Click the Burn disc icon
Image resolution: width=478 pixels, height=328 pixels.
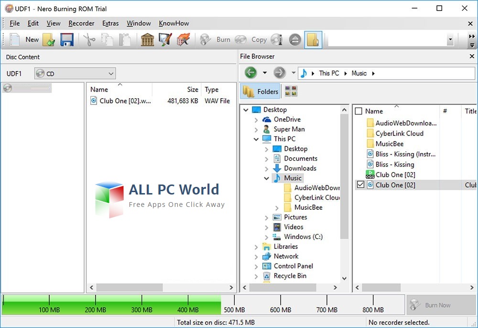206,40
